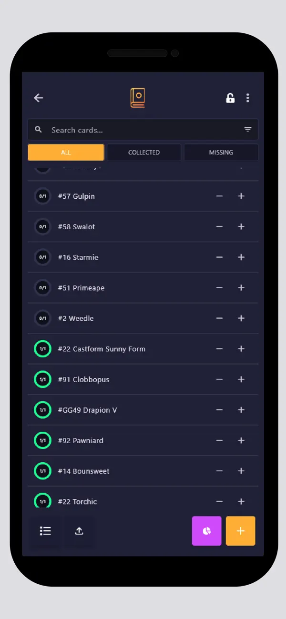
Task: Focus the Search cards field
Action: 143,130
